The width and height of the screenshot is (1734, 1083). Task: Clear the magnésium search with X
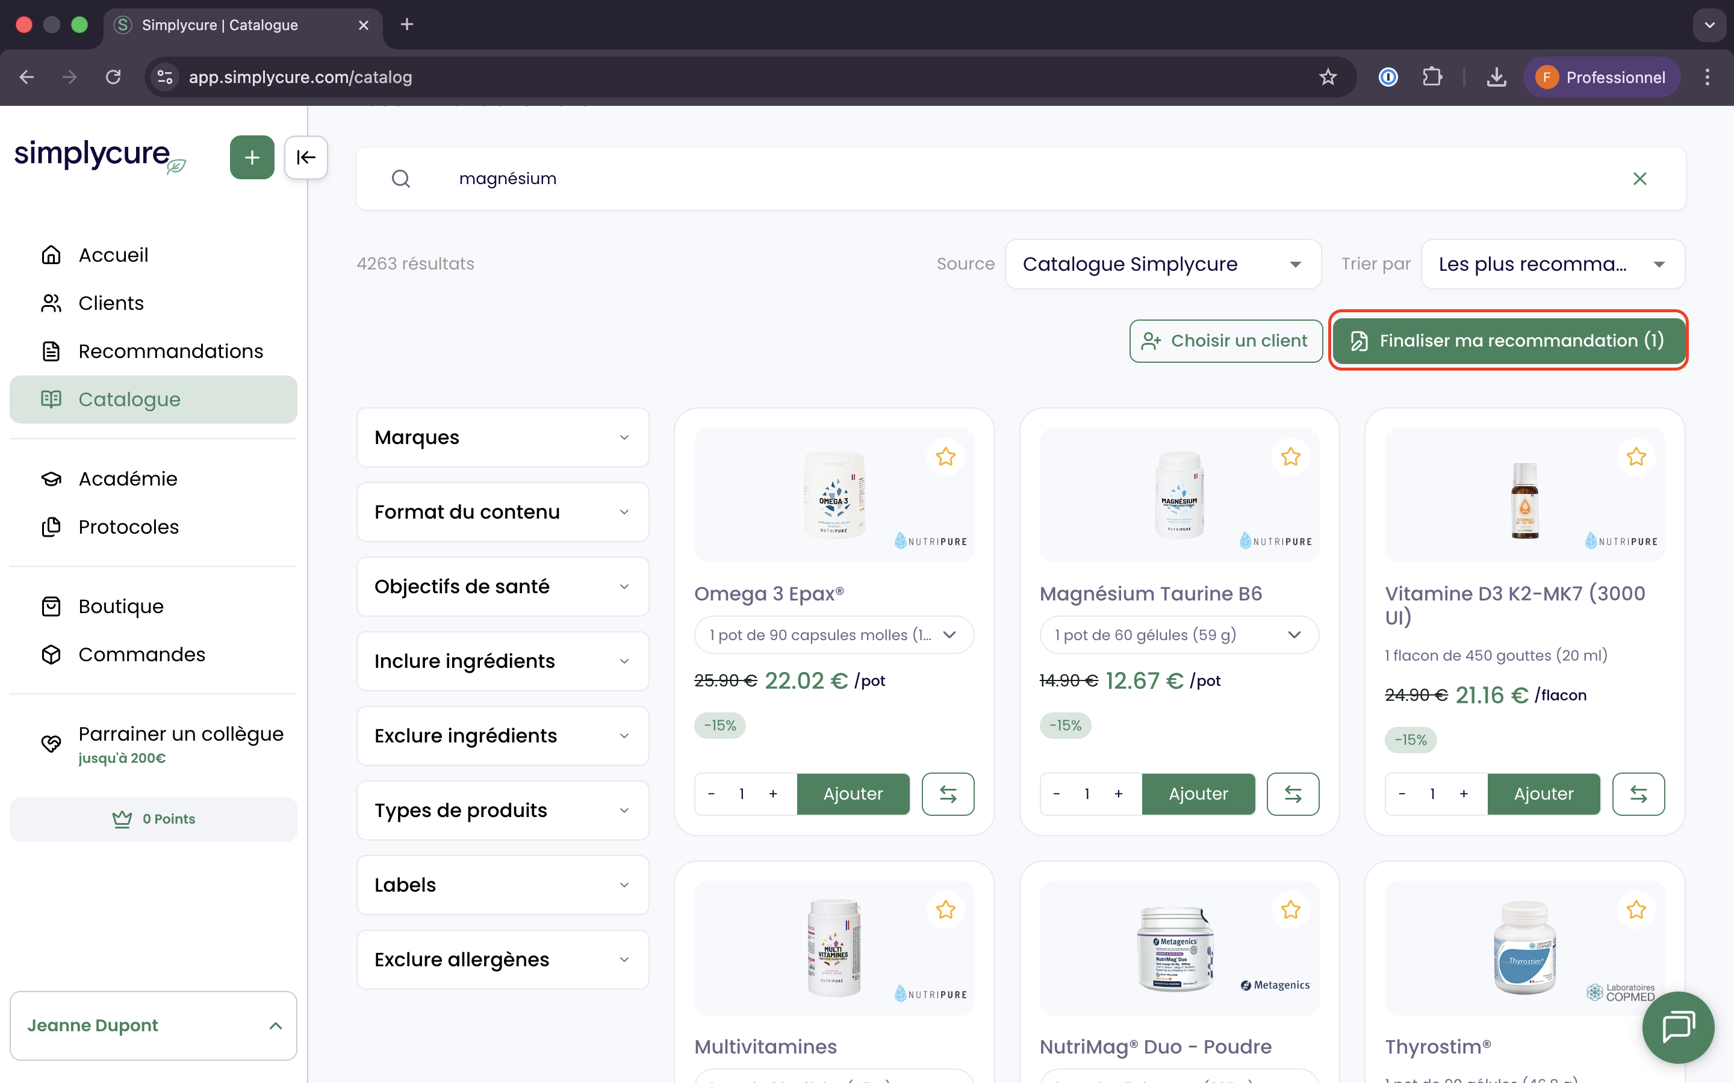(x=1639, y=178)
